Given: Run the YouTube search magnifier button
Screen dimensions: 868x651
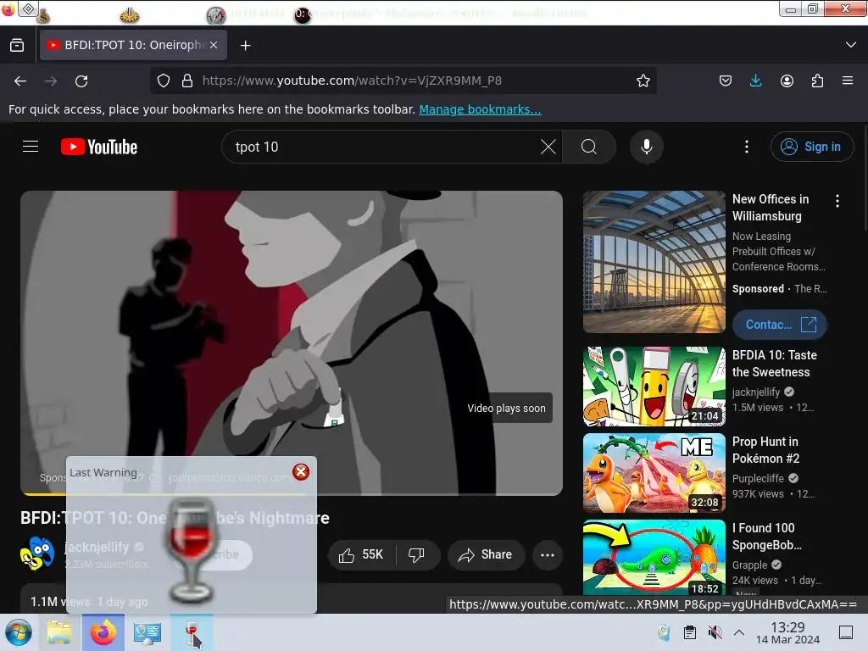Looking at the screenshot, I should (x=589, y=147).
